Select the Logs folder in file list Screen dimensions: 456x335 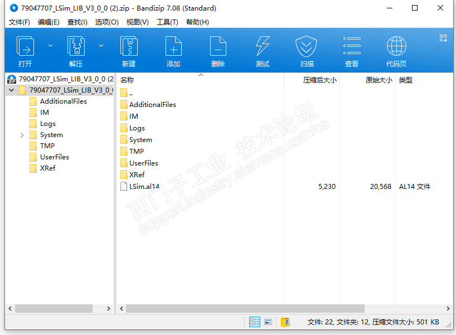click(137, 128)
